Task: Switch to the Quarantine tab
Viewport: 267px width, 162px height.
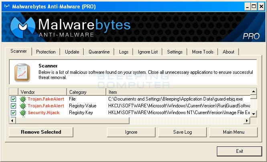Action: click(99, 52)
